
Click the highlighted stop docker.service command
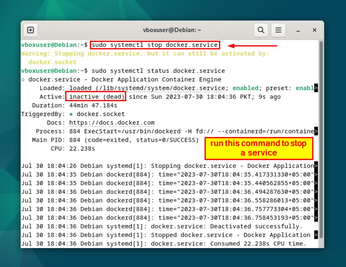155,45
